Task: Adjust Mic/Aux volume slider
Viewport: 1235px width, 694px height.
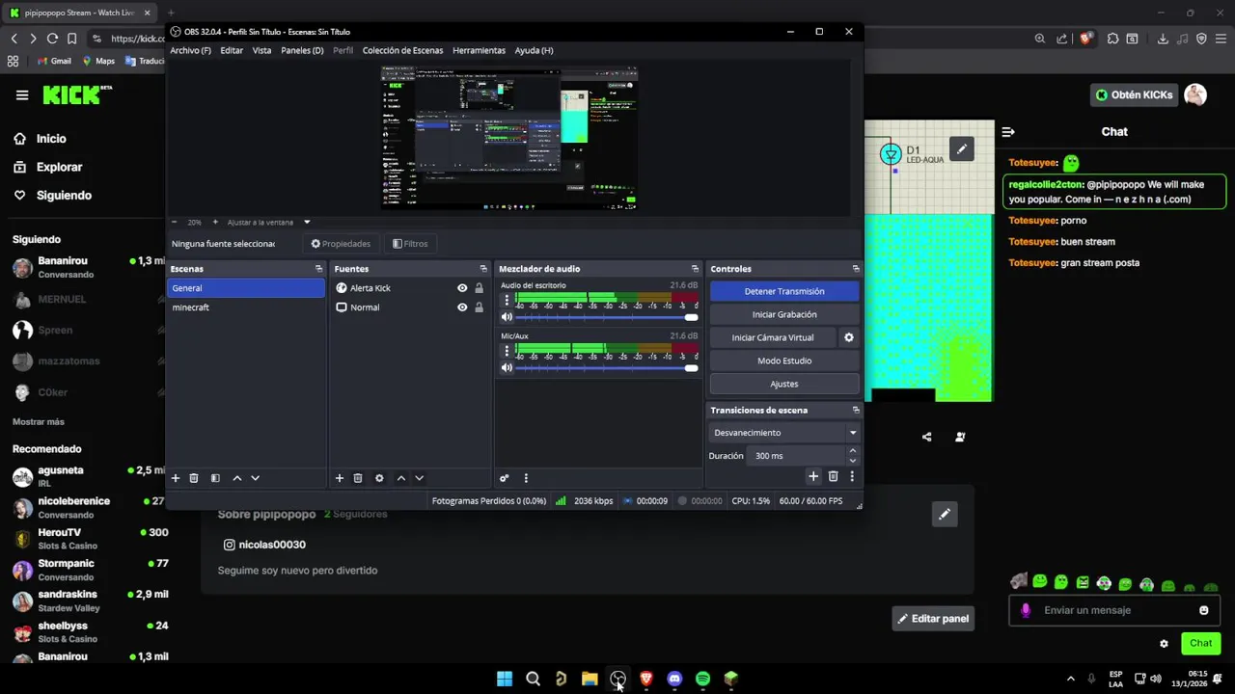Action: (x=606, y=367)
